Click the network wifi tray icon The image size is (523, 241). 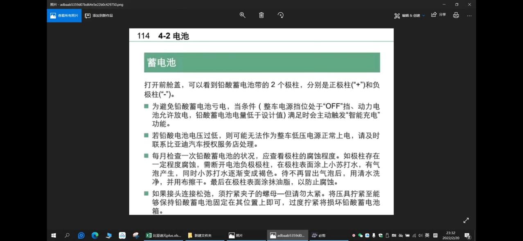(414, 235)
